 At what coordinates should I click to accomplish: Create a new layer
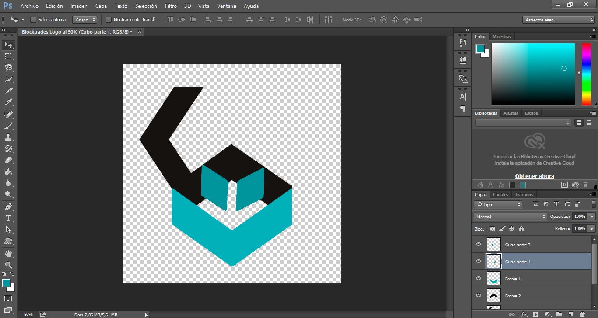point(570,314)
